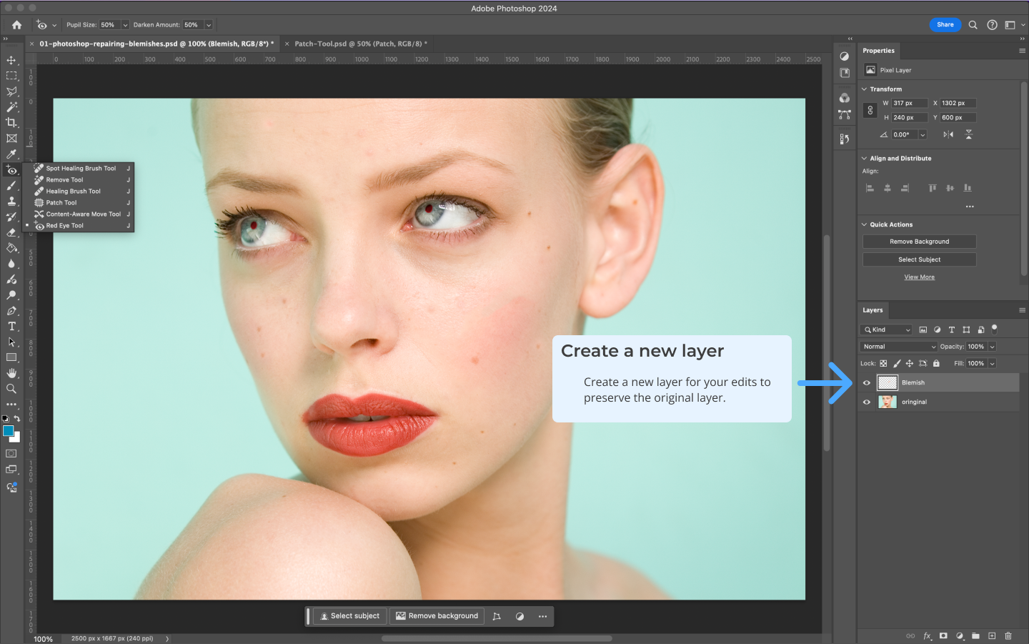
Task: Switch to the Patch-Tool.psd document tab
Action: click(x=357, y=44)
